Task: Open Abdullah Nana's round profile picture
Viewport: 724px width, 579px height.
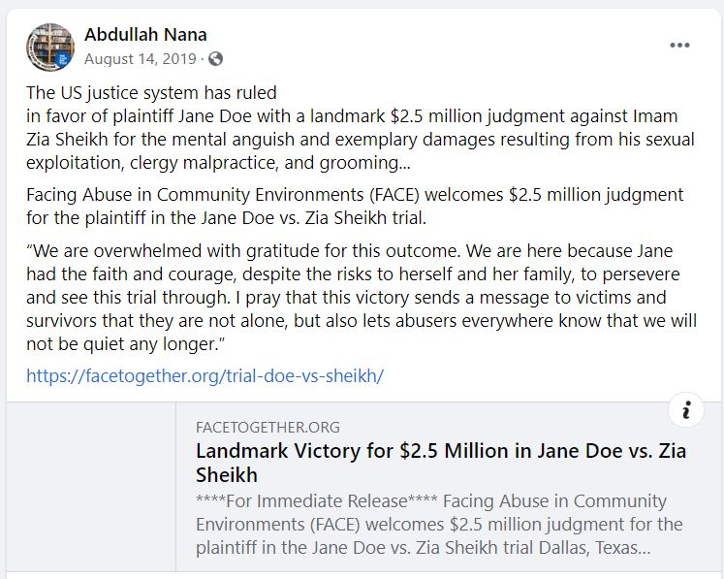Action: (x=50, y=48)
